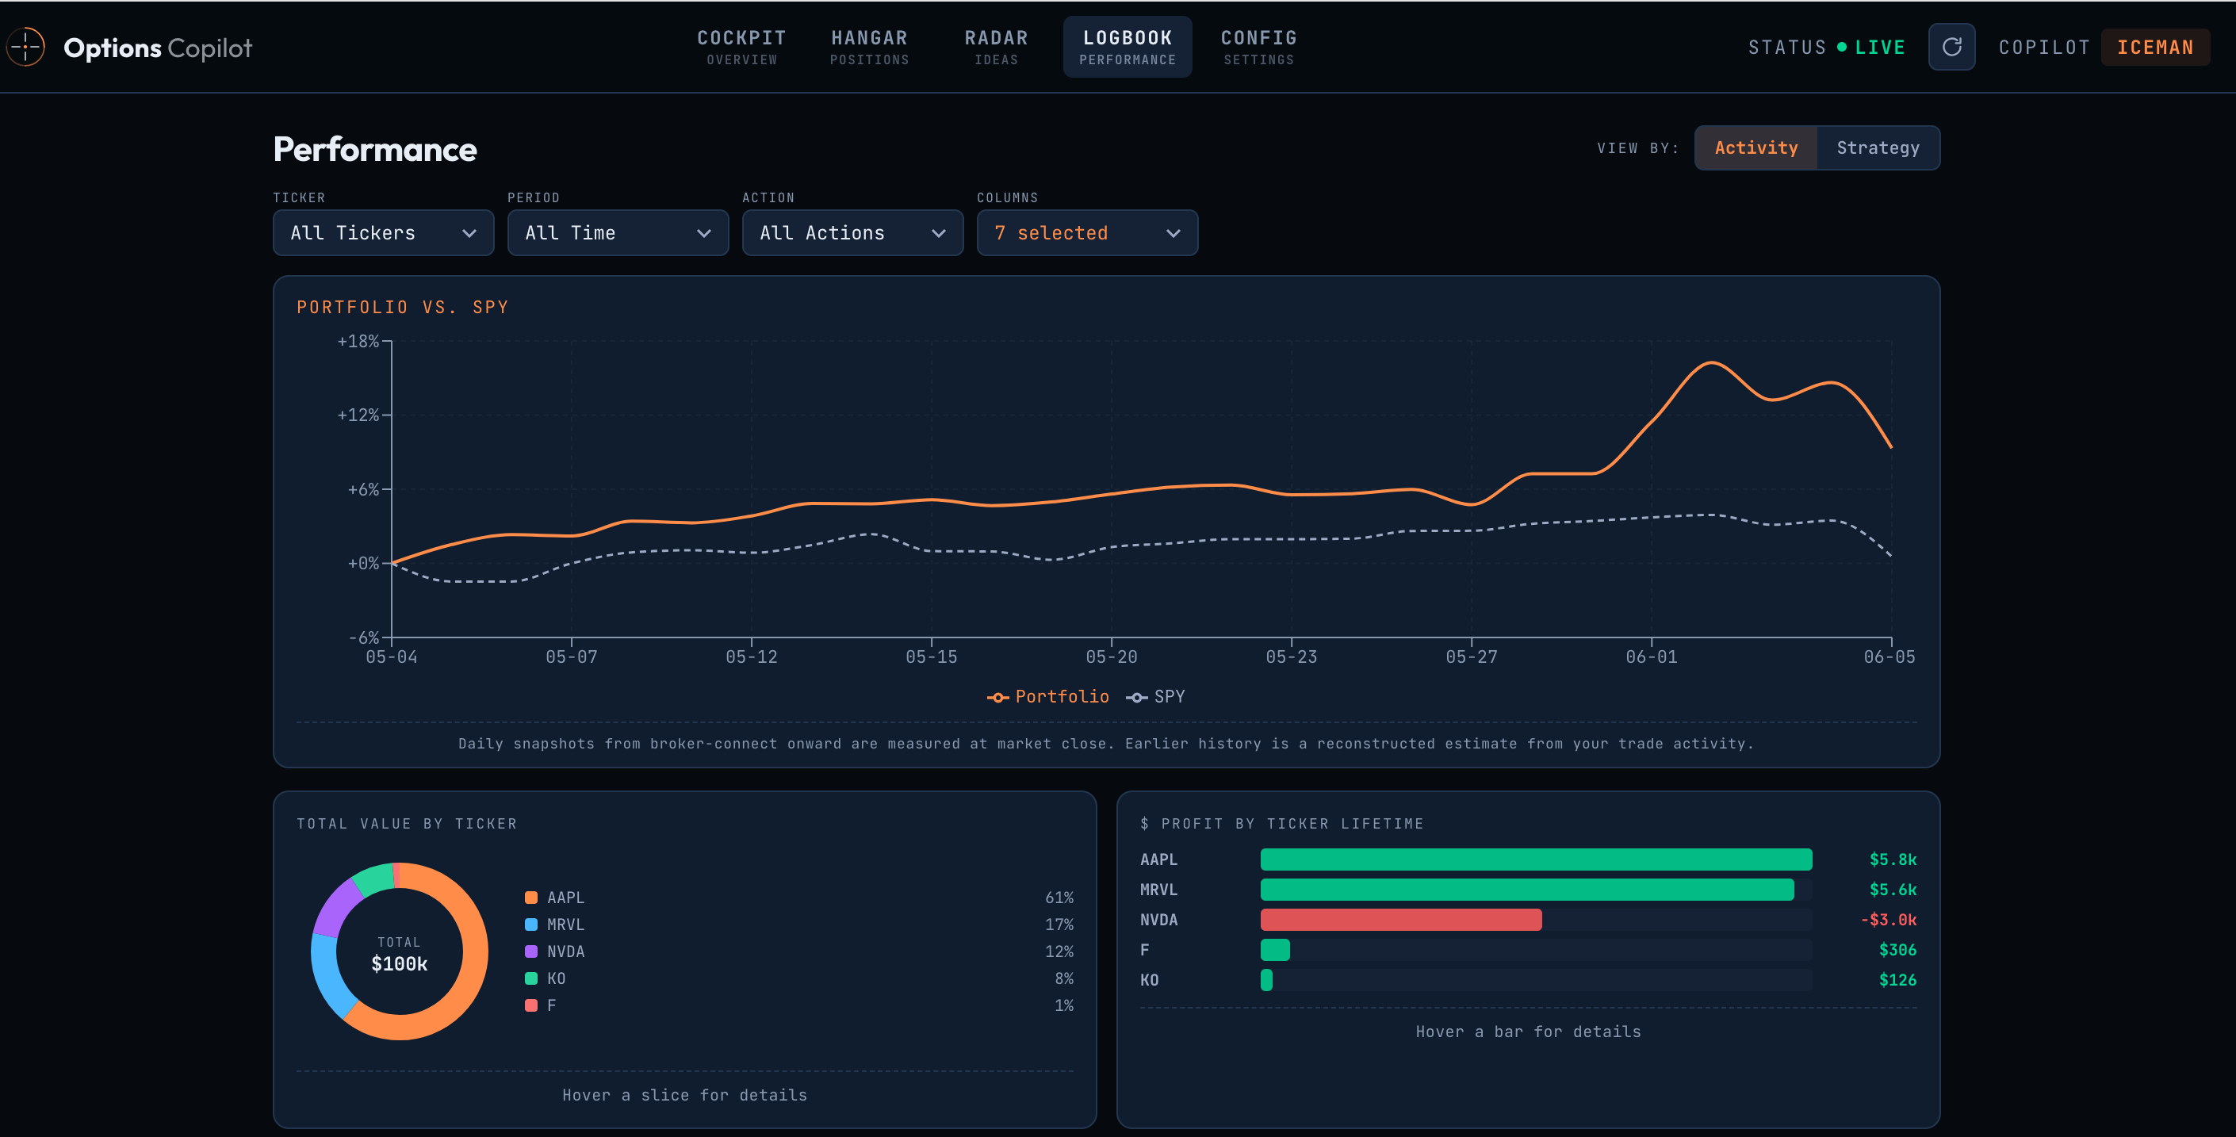Click the NVDA red loss bar
The height and width of the screenshot is (1137, 2236).
(1401, 920)
